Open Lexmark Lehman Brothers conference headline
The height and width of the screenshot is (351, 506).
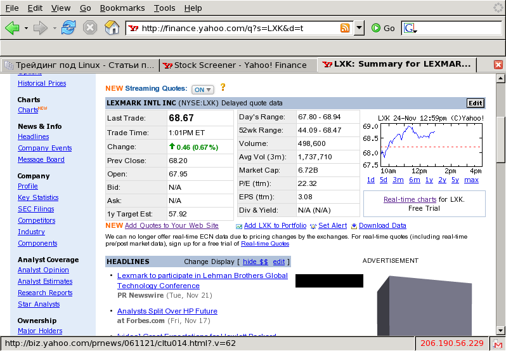click(202, 281)
